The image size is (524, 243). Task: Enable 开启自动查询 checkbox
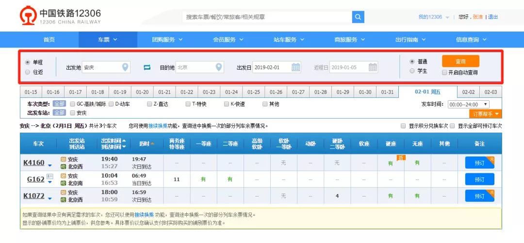click(x=444, y=72)
